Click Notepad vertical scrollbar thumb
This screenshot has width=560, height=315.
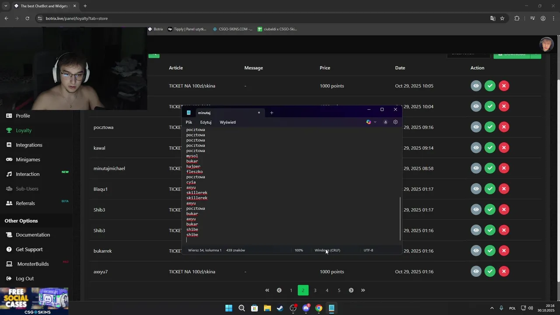pyautogui.click(x=400, y=218)
